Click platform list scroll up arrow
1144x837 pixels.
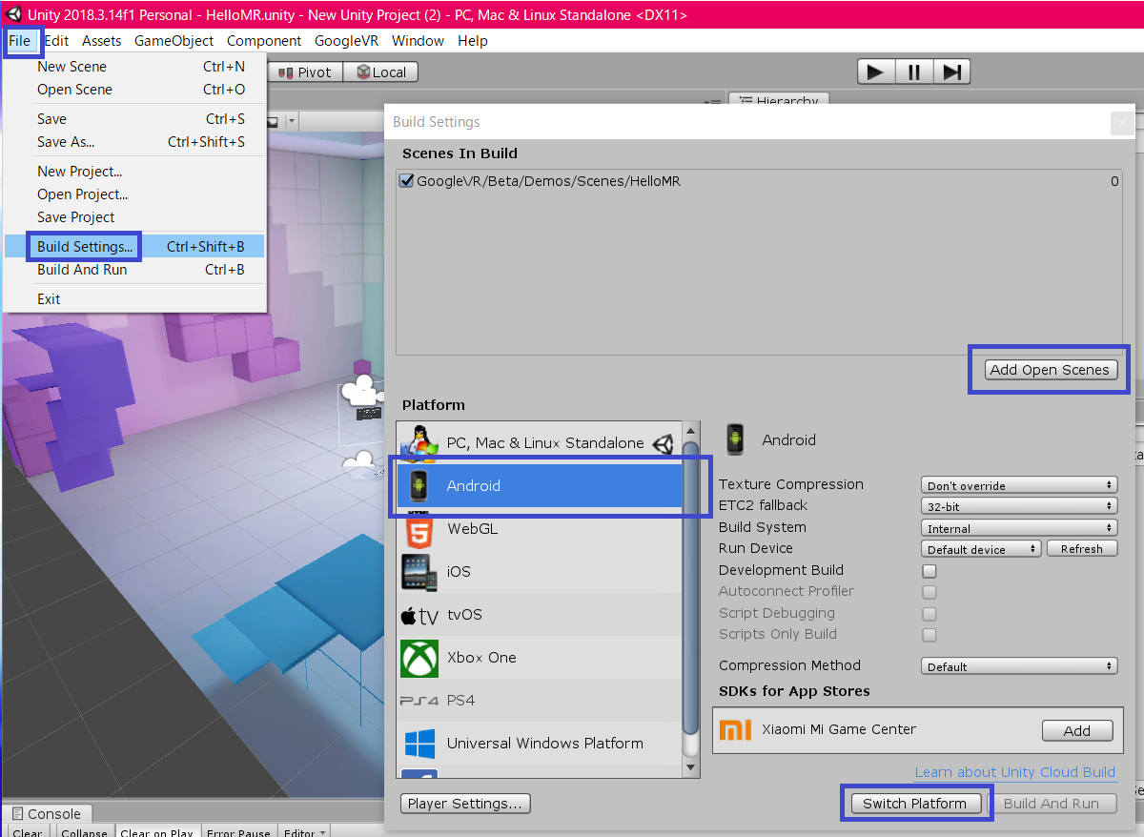coord(692,432)
